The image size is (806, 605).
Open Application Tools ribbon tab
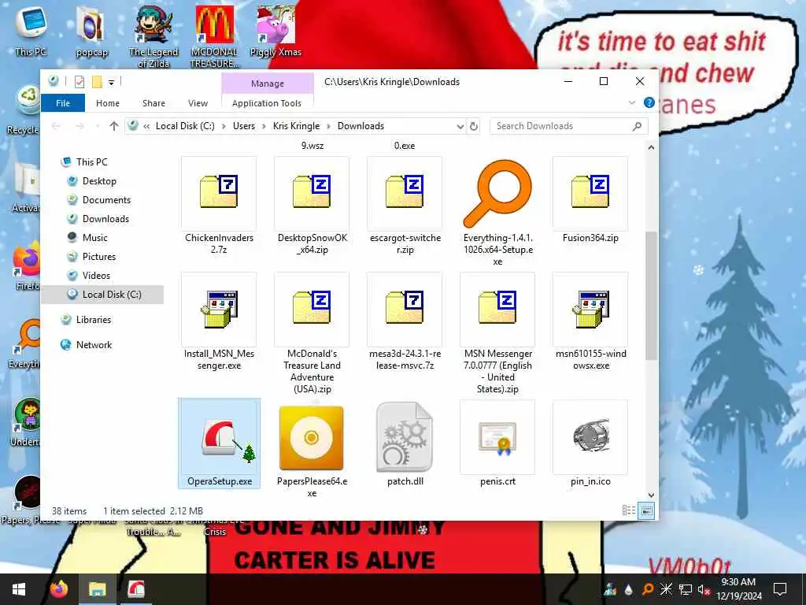click(267, 103)
